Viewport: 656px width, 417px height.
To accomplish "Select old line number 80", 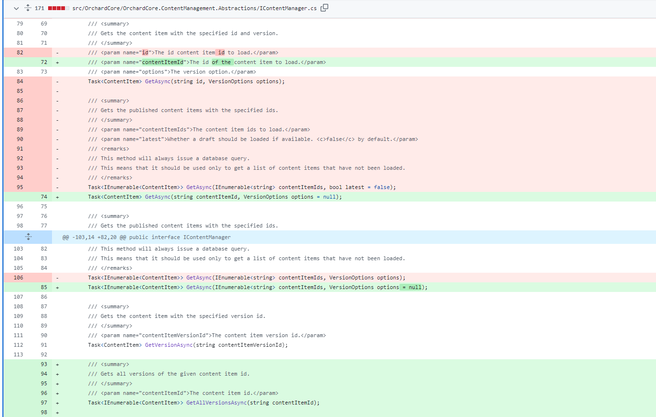I will (20, 33).
